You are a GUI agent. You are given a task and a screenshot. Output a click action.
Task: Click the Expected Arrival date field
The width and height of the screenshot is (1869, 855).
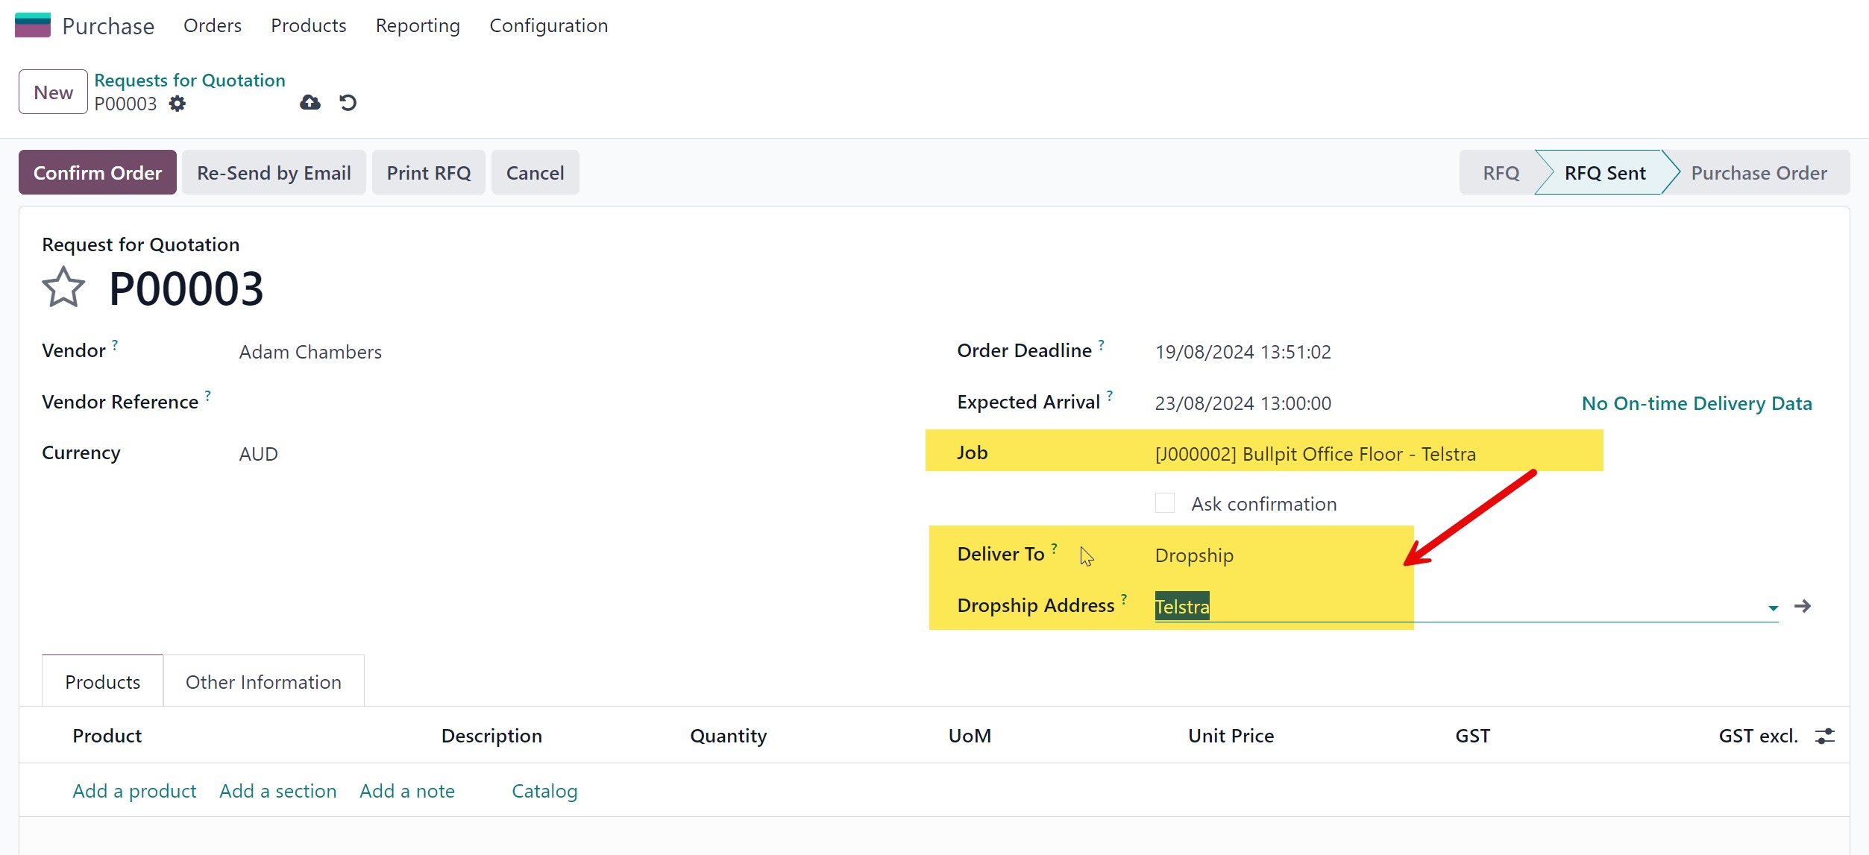click(x=1243, y=403)
